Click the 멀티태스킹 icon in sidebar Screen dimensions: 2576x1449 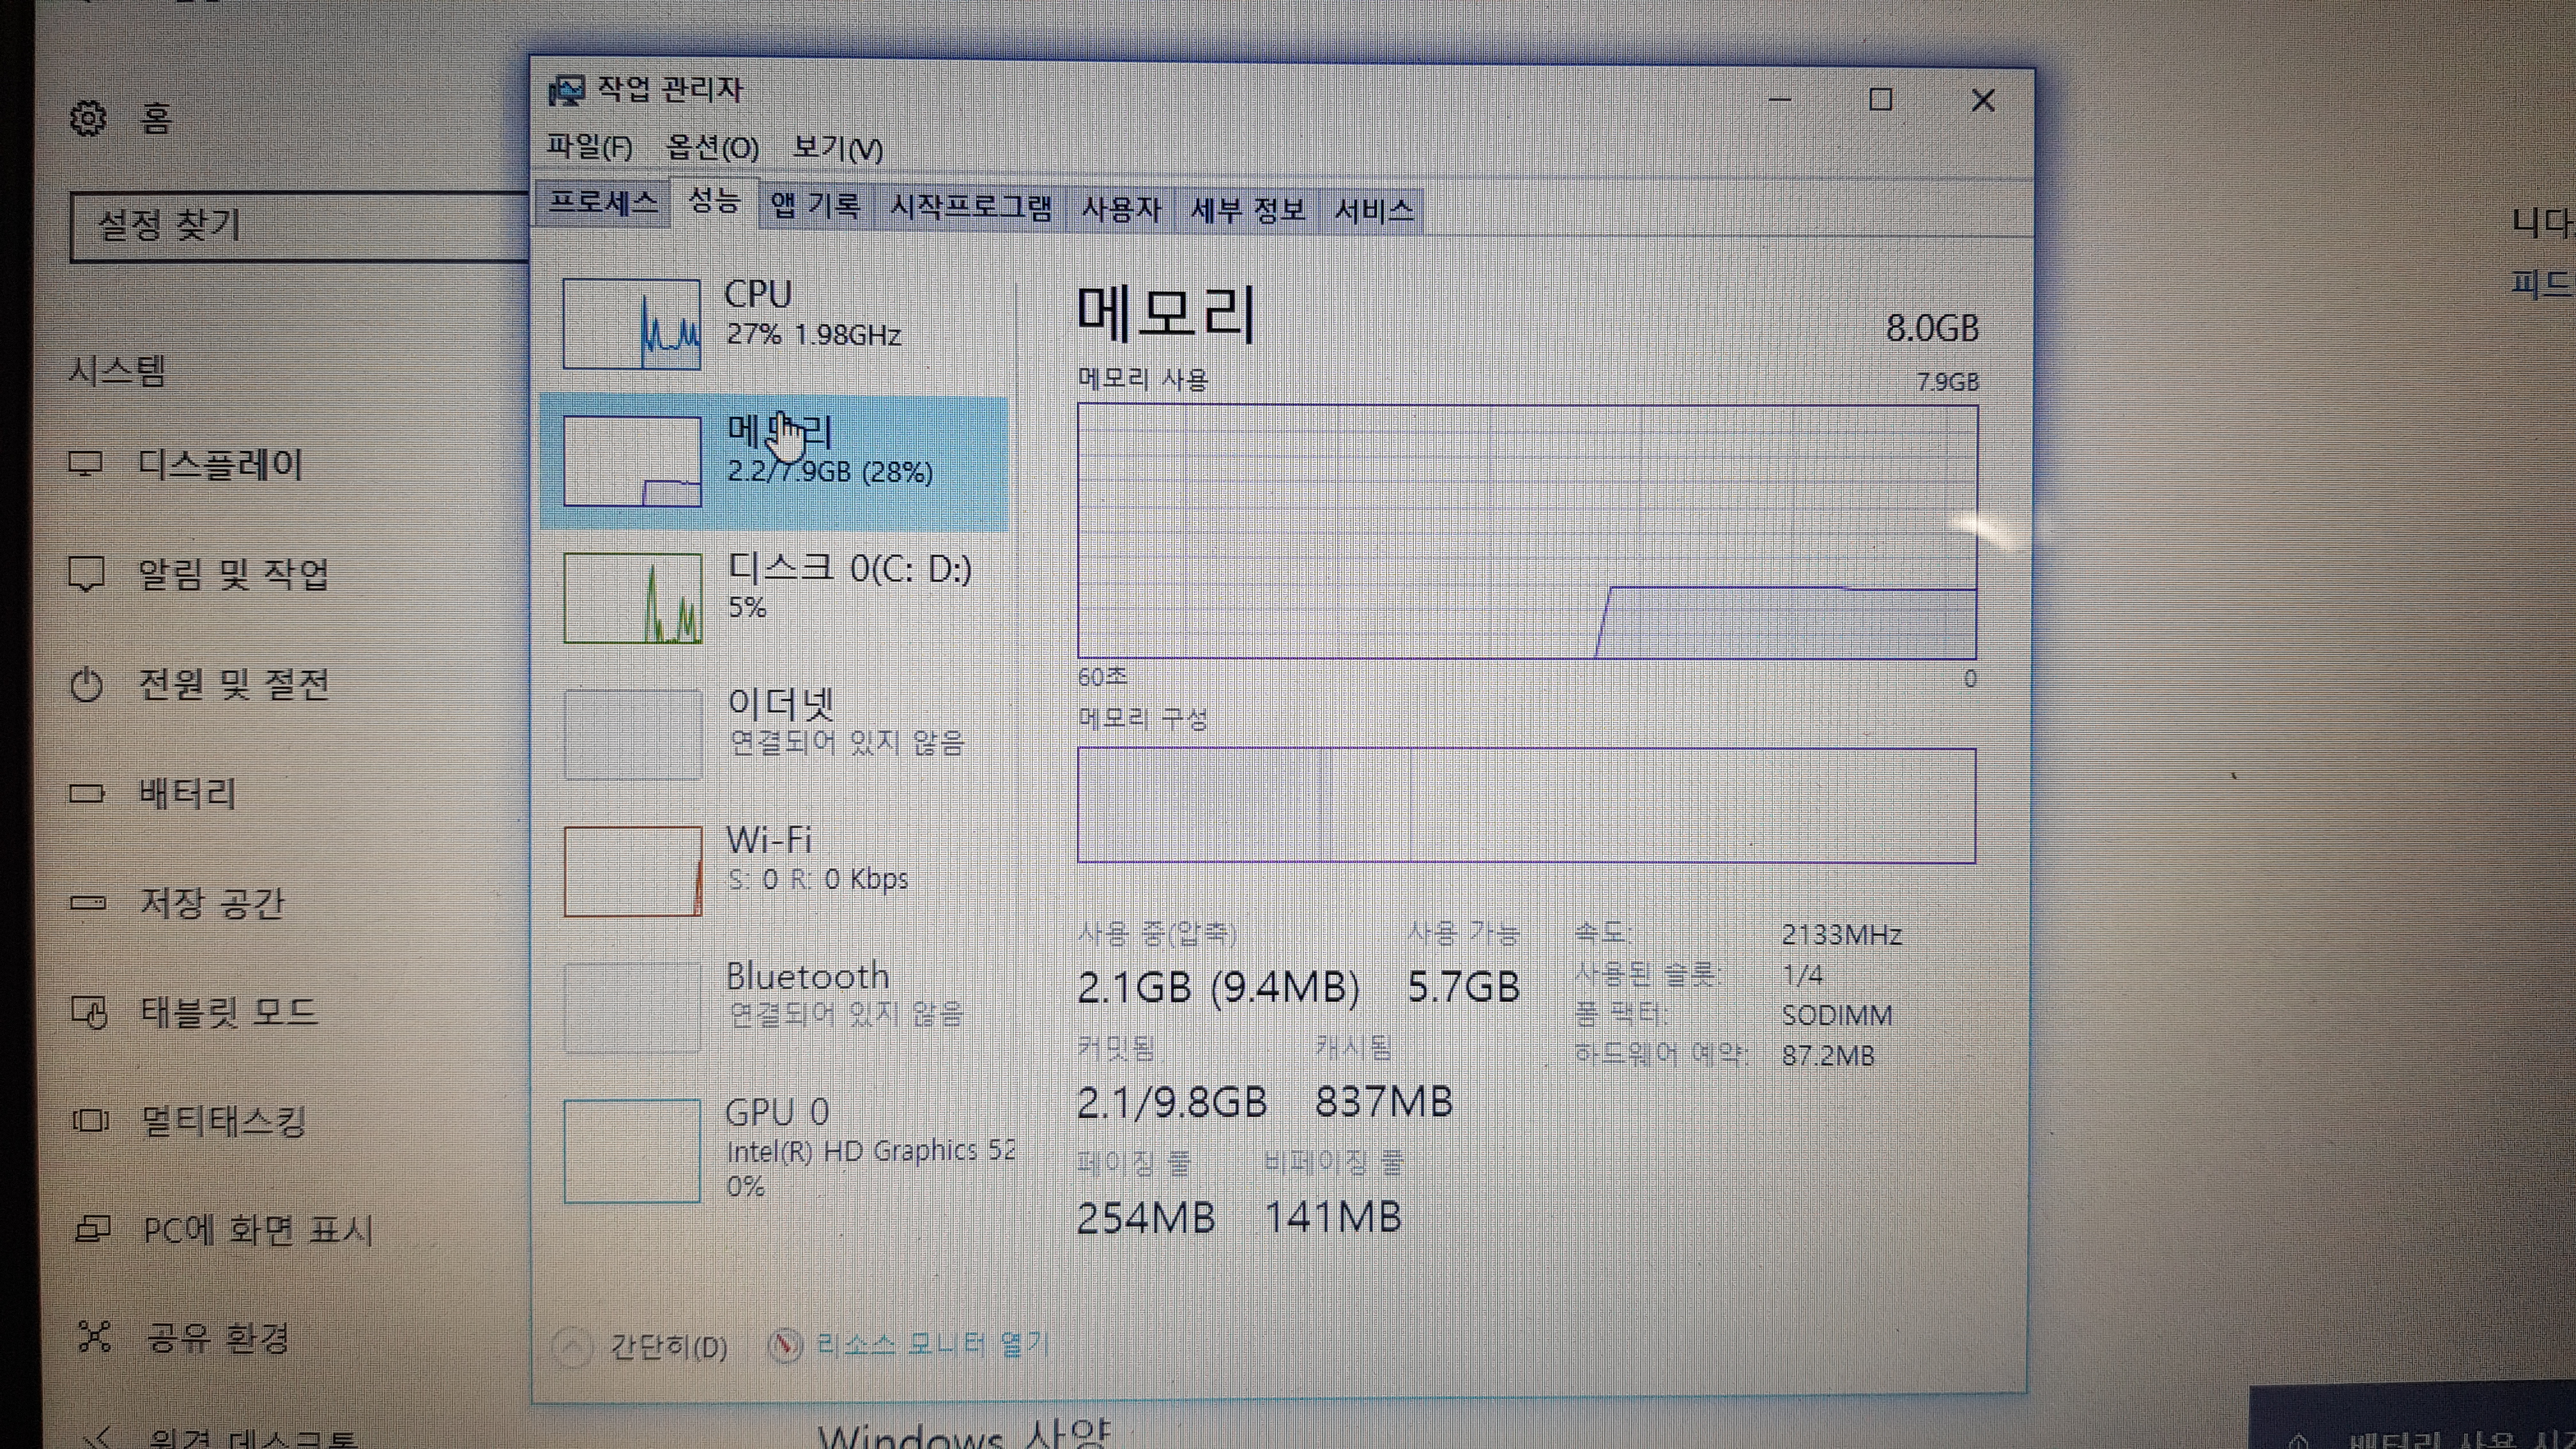pyautogui.click(x=90, y=1120)
